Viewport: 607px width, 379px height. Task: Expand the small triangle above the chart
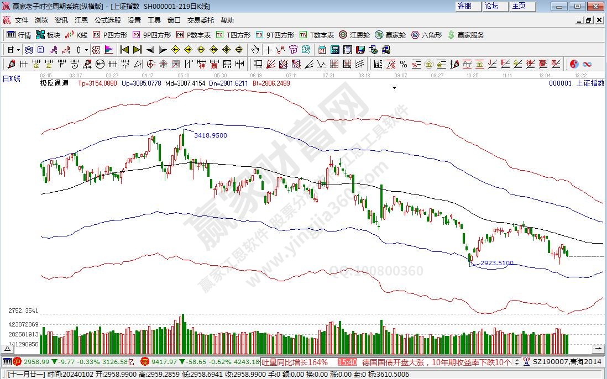coord(395,87)
